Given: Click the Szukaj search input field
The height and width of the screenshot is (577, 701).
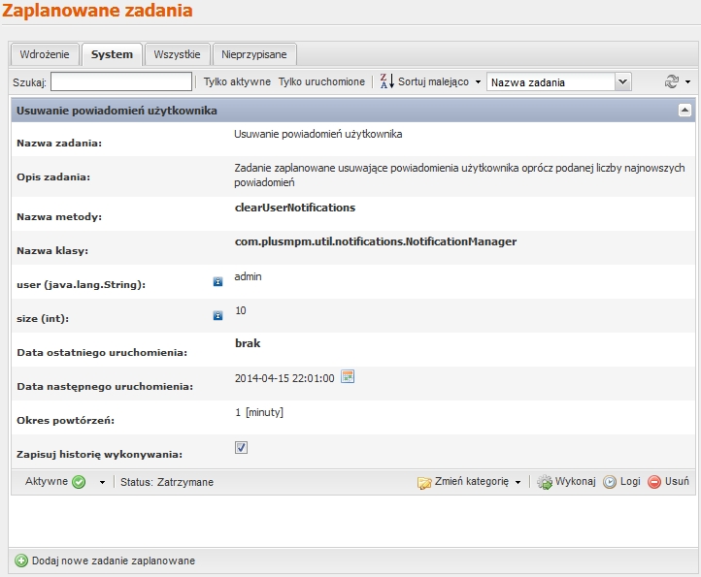Looking at the screenshot, I should pos(120,82).
